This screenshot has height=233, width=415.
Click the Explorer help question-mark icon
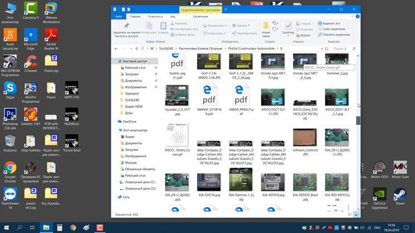[357, 16]
